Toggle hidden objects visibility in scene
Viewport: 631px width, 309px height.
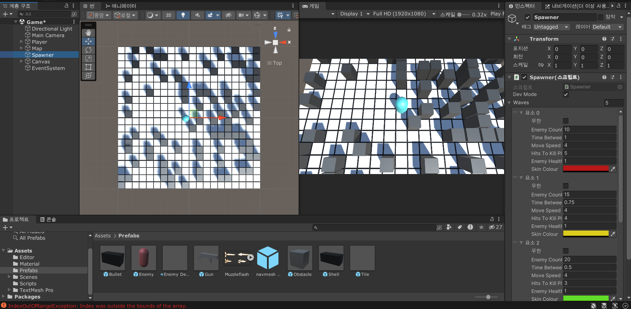pos(229,15)
